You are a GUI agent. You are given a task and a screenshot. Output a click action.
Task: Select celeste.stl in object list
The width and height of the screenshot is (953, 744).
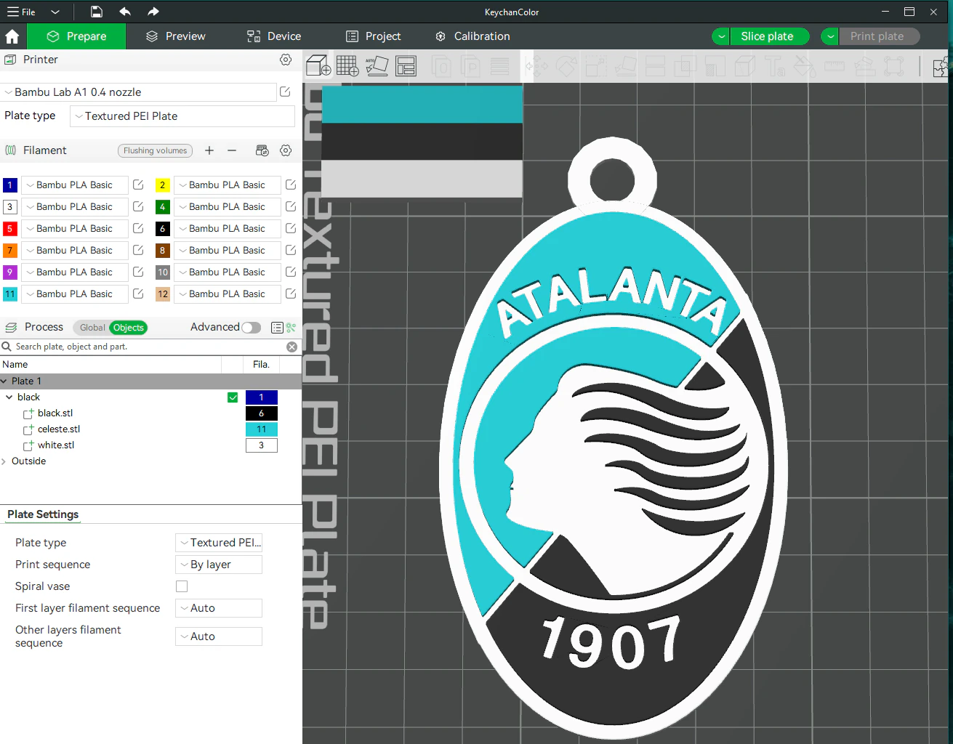point(59,429)
